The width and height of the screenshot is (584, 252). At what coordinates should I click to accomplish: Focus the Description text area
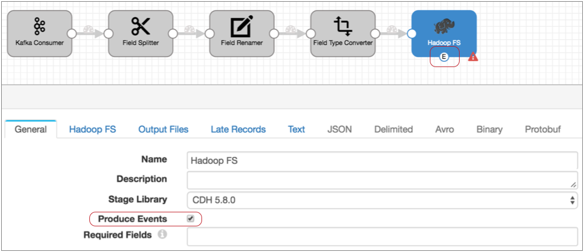(382, 180)
